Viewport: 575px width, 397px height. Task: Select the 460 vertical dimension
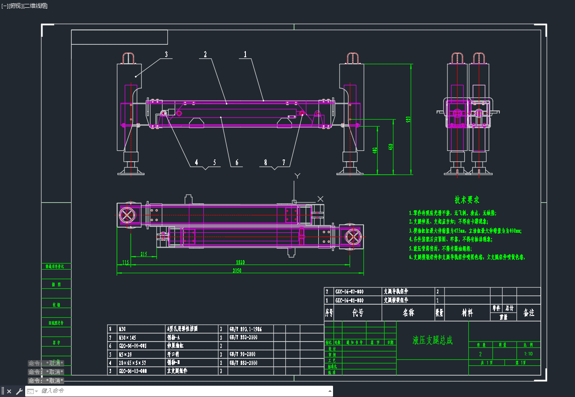390,147
